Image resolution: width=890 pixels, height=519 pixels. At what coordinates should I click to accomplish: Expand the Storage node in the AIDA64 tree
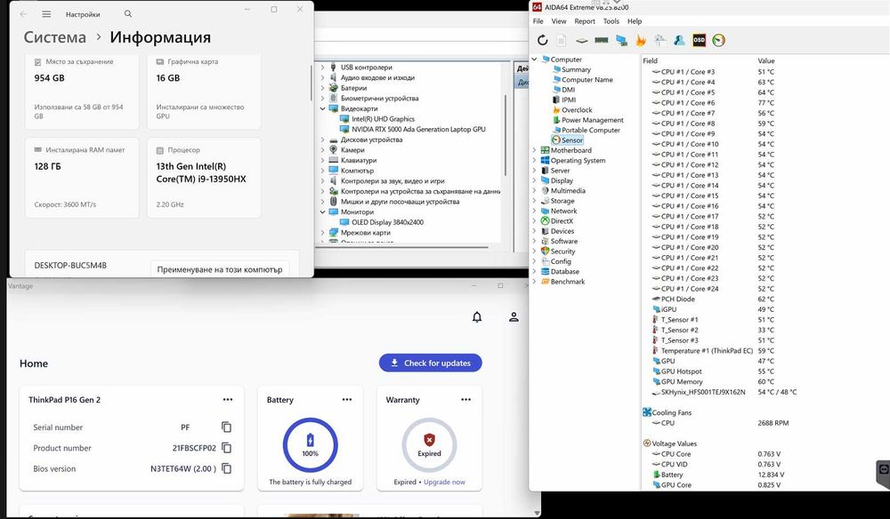coord(534,201)
